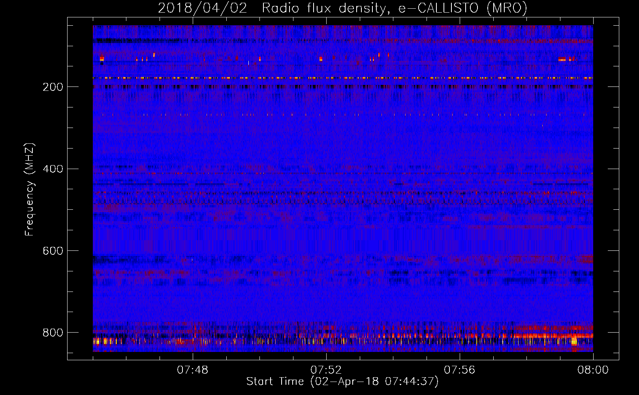
Task: Click the 07:56 time tick label
Action: point(460,370)
